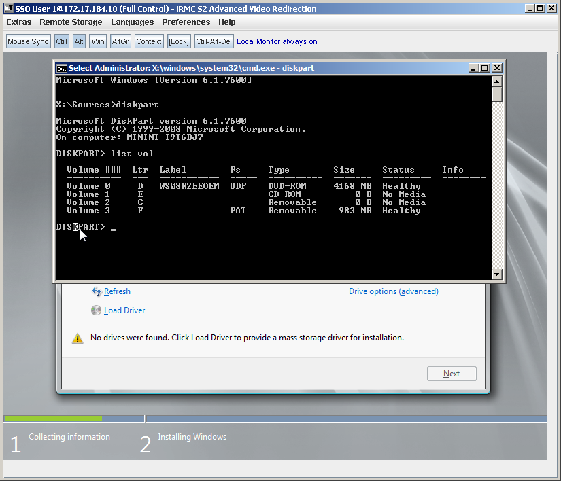Image resolution: width=561 pixels, height=481 pixels.
Task: Click the Load Driver disc icon
Action: point(96,310)
